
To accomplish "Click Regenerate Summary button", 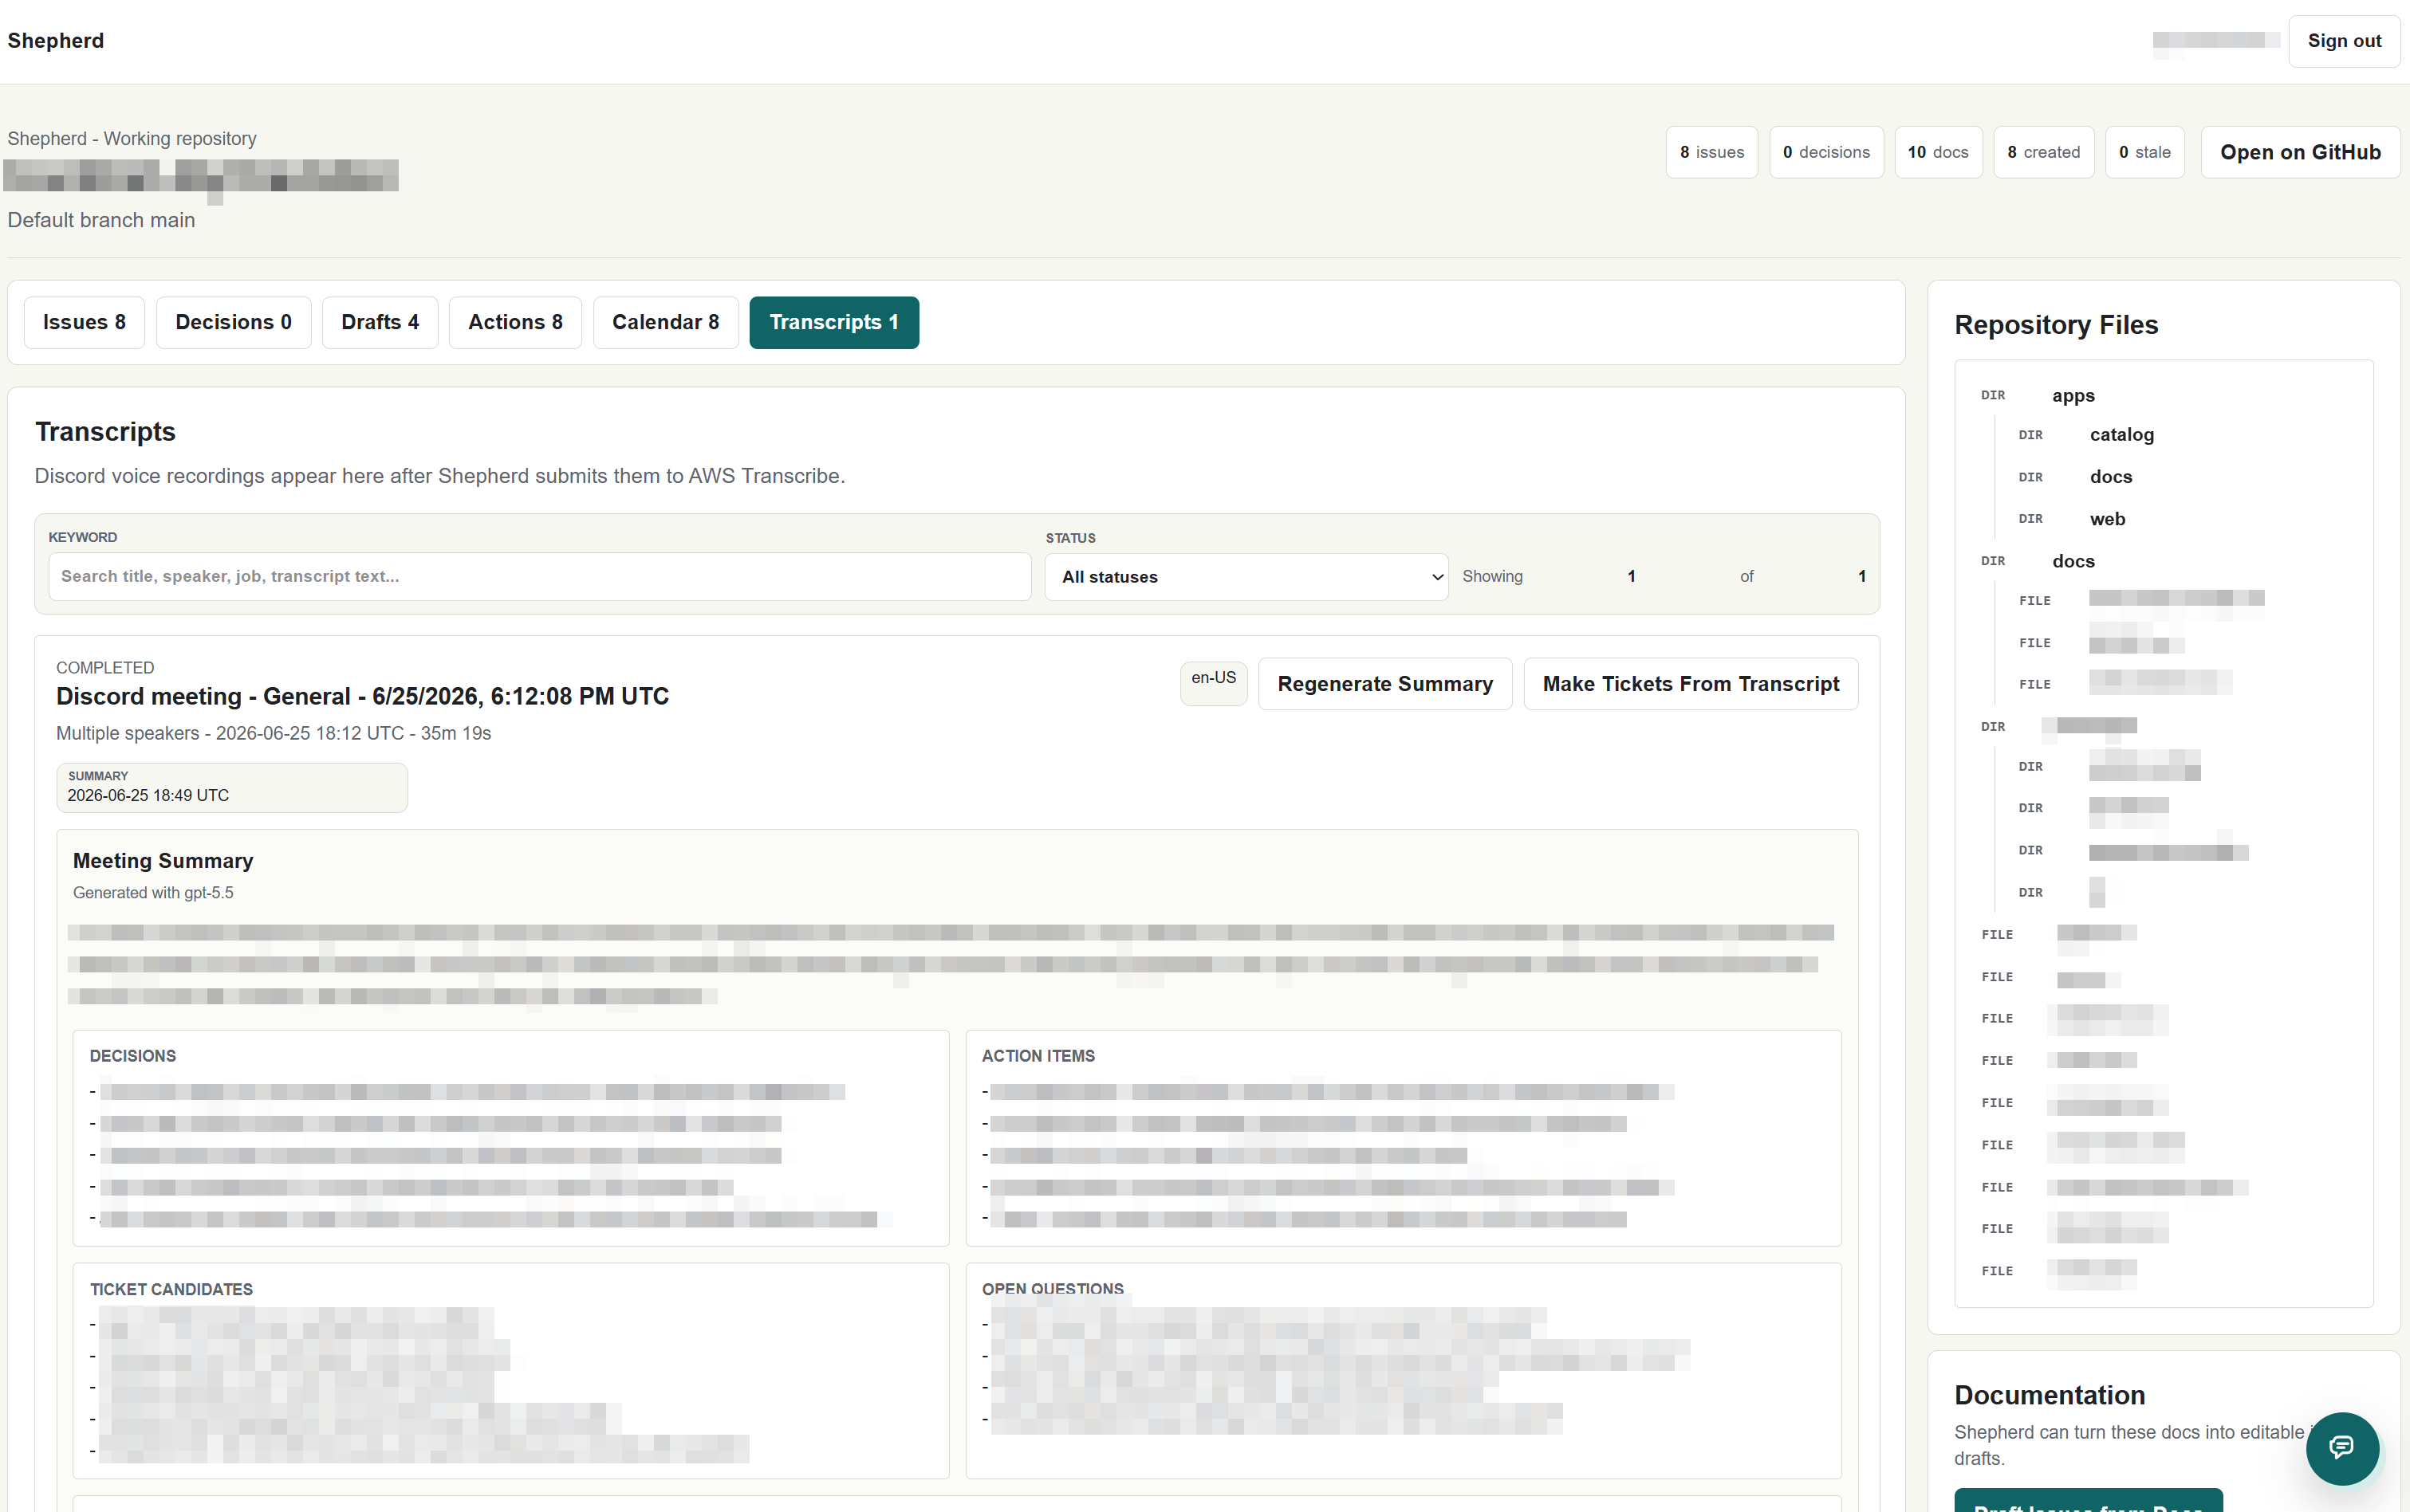I will (x=1384, y=684).
